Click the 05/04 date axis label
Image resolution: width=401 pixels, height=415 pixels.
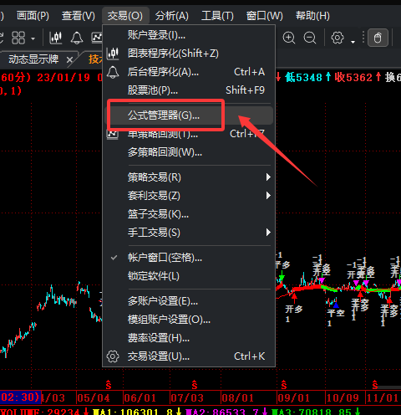click(94, 397)
